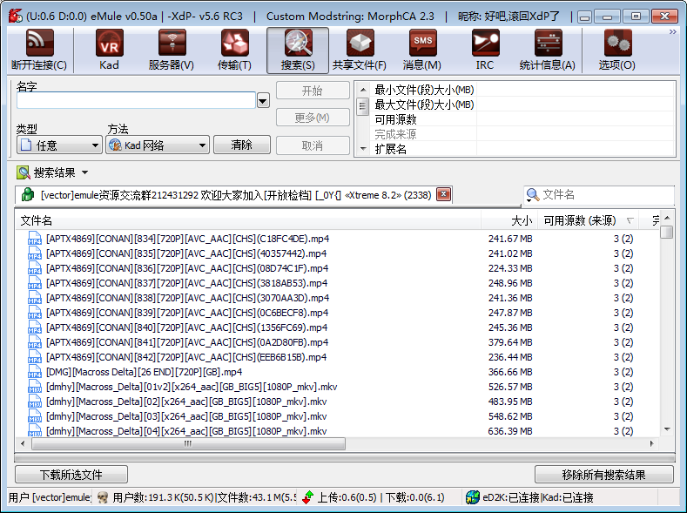Viewport: 687px width, 513px height.
Task: Select the 可用源数 option row
Action: click(522, 119)
